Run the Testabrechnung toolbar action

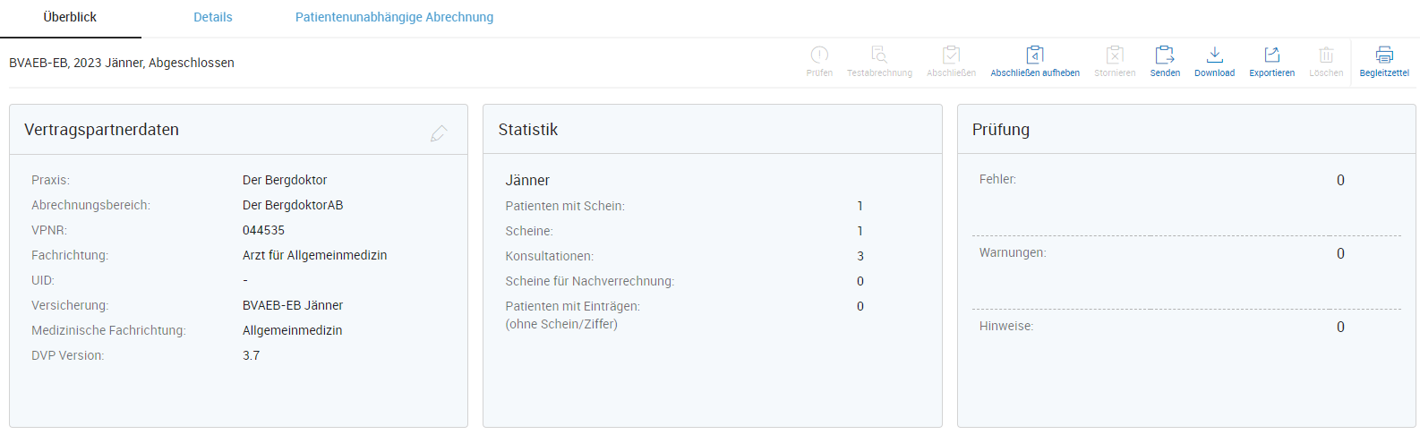point(879,55)
